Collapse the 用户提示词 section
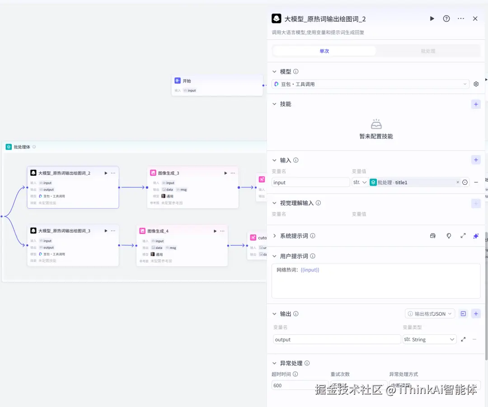Viewport: 488px width, 407px height. pos(274,256)
